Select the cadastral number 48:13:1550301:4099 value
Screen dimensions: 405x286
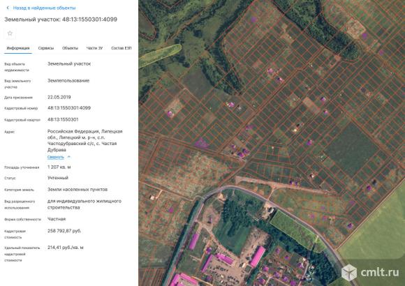point(69,108)
